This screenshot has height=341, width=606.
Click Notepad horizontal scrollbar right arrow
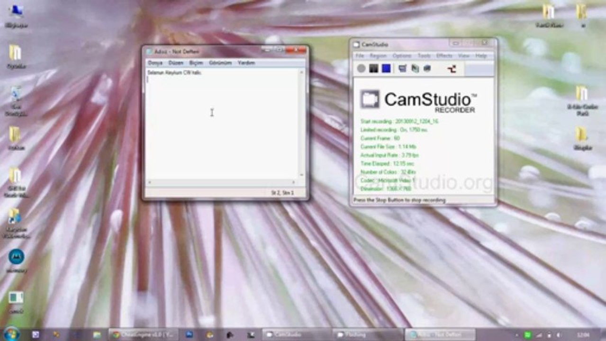(x=294, y=182)
